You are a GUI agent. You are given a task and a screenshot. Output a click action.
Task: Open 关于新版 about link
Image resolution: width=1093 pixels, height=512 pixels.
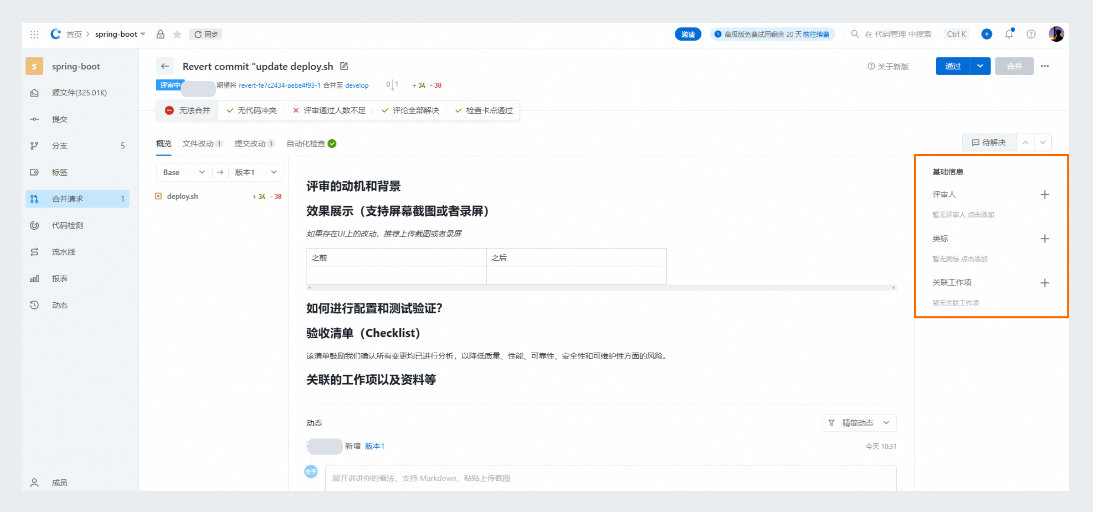888,67
